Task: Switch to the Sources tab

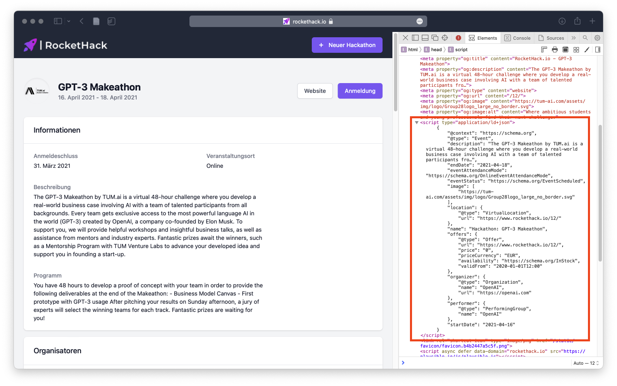Action: coord(551,38)
